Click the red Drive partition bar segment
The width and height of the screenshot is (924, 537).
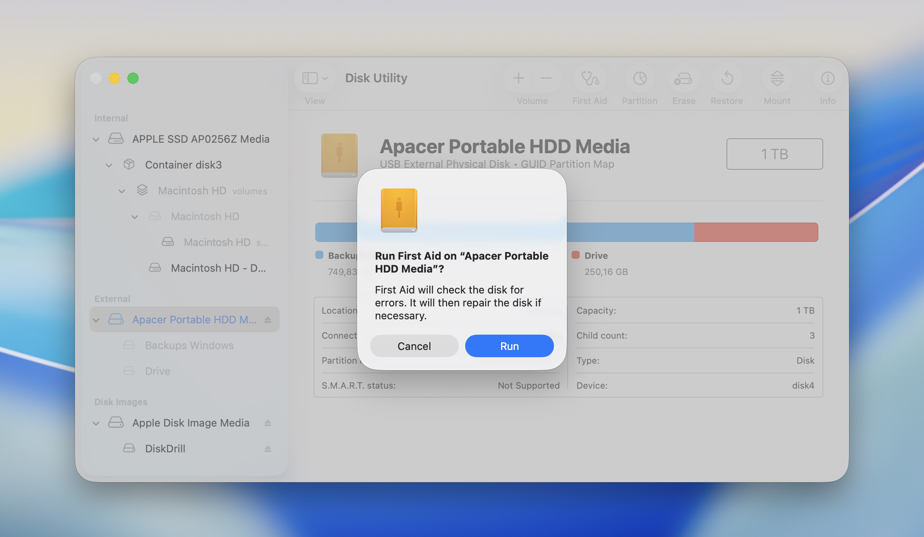coord(756,232)
